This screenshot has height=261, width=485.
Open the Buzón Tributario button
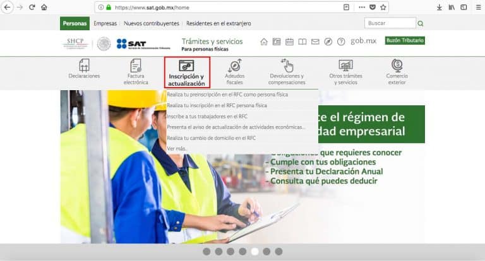(x=405, y=40)
